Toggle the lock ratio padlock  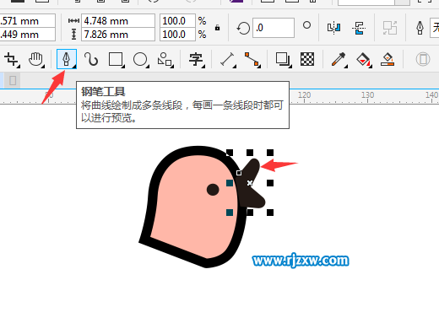[x=217, y=28]
